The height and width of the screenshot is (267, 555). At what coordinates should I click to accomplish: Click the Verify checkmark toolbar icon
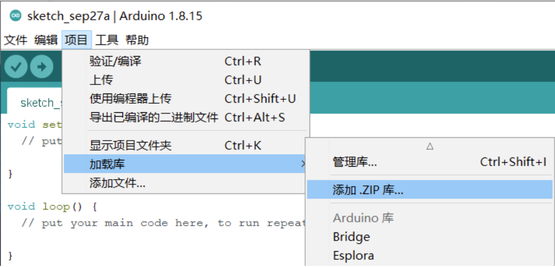click(x=15, y=66)
